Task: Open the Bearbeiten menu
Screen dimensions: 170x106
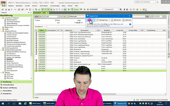Action: click(x=19, y=6)
